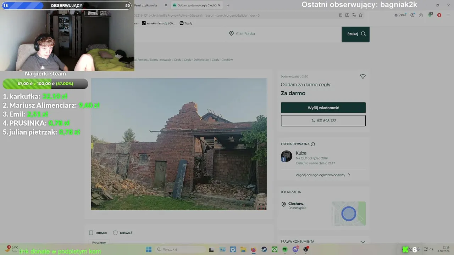Open the browser hamburger menu
The width and height of the screenshot is (454, 255).
(448, 15)
